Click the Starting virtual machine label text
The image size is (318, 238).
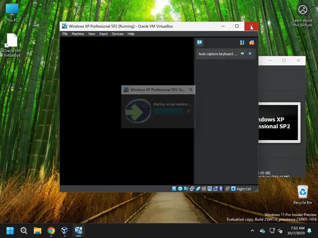pos(172,104)
